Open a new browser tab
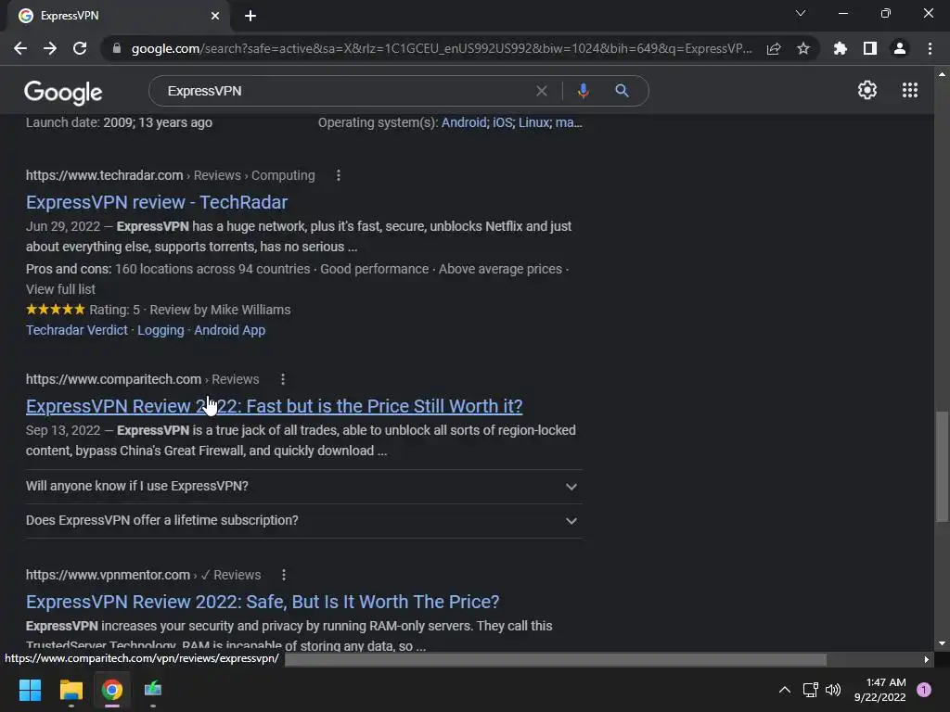 (250, 16)
